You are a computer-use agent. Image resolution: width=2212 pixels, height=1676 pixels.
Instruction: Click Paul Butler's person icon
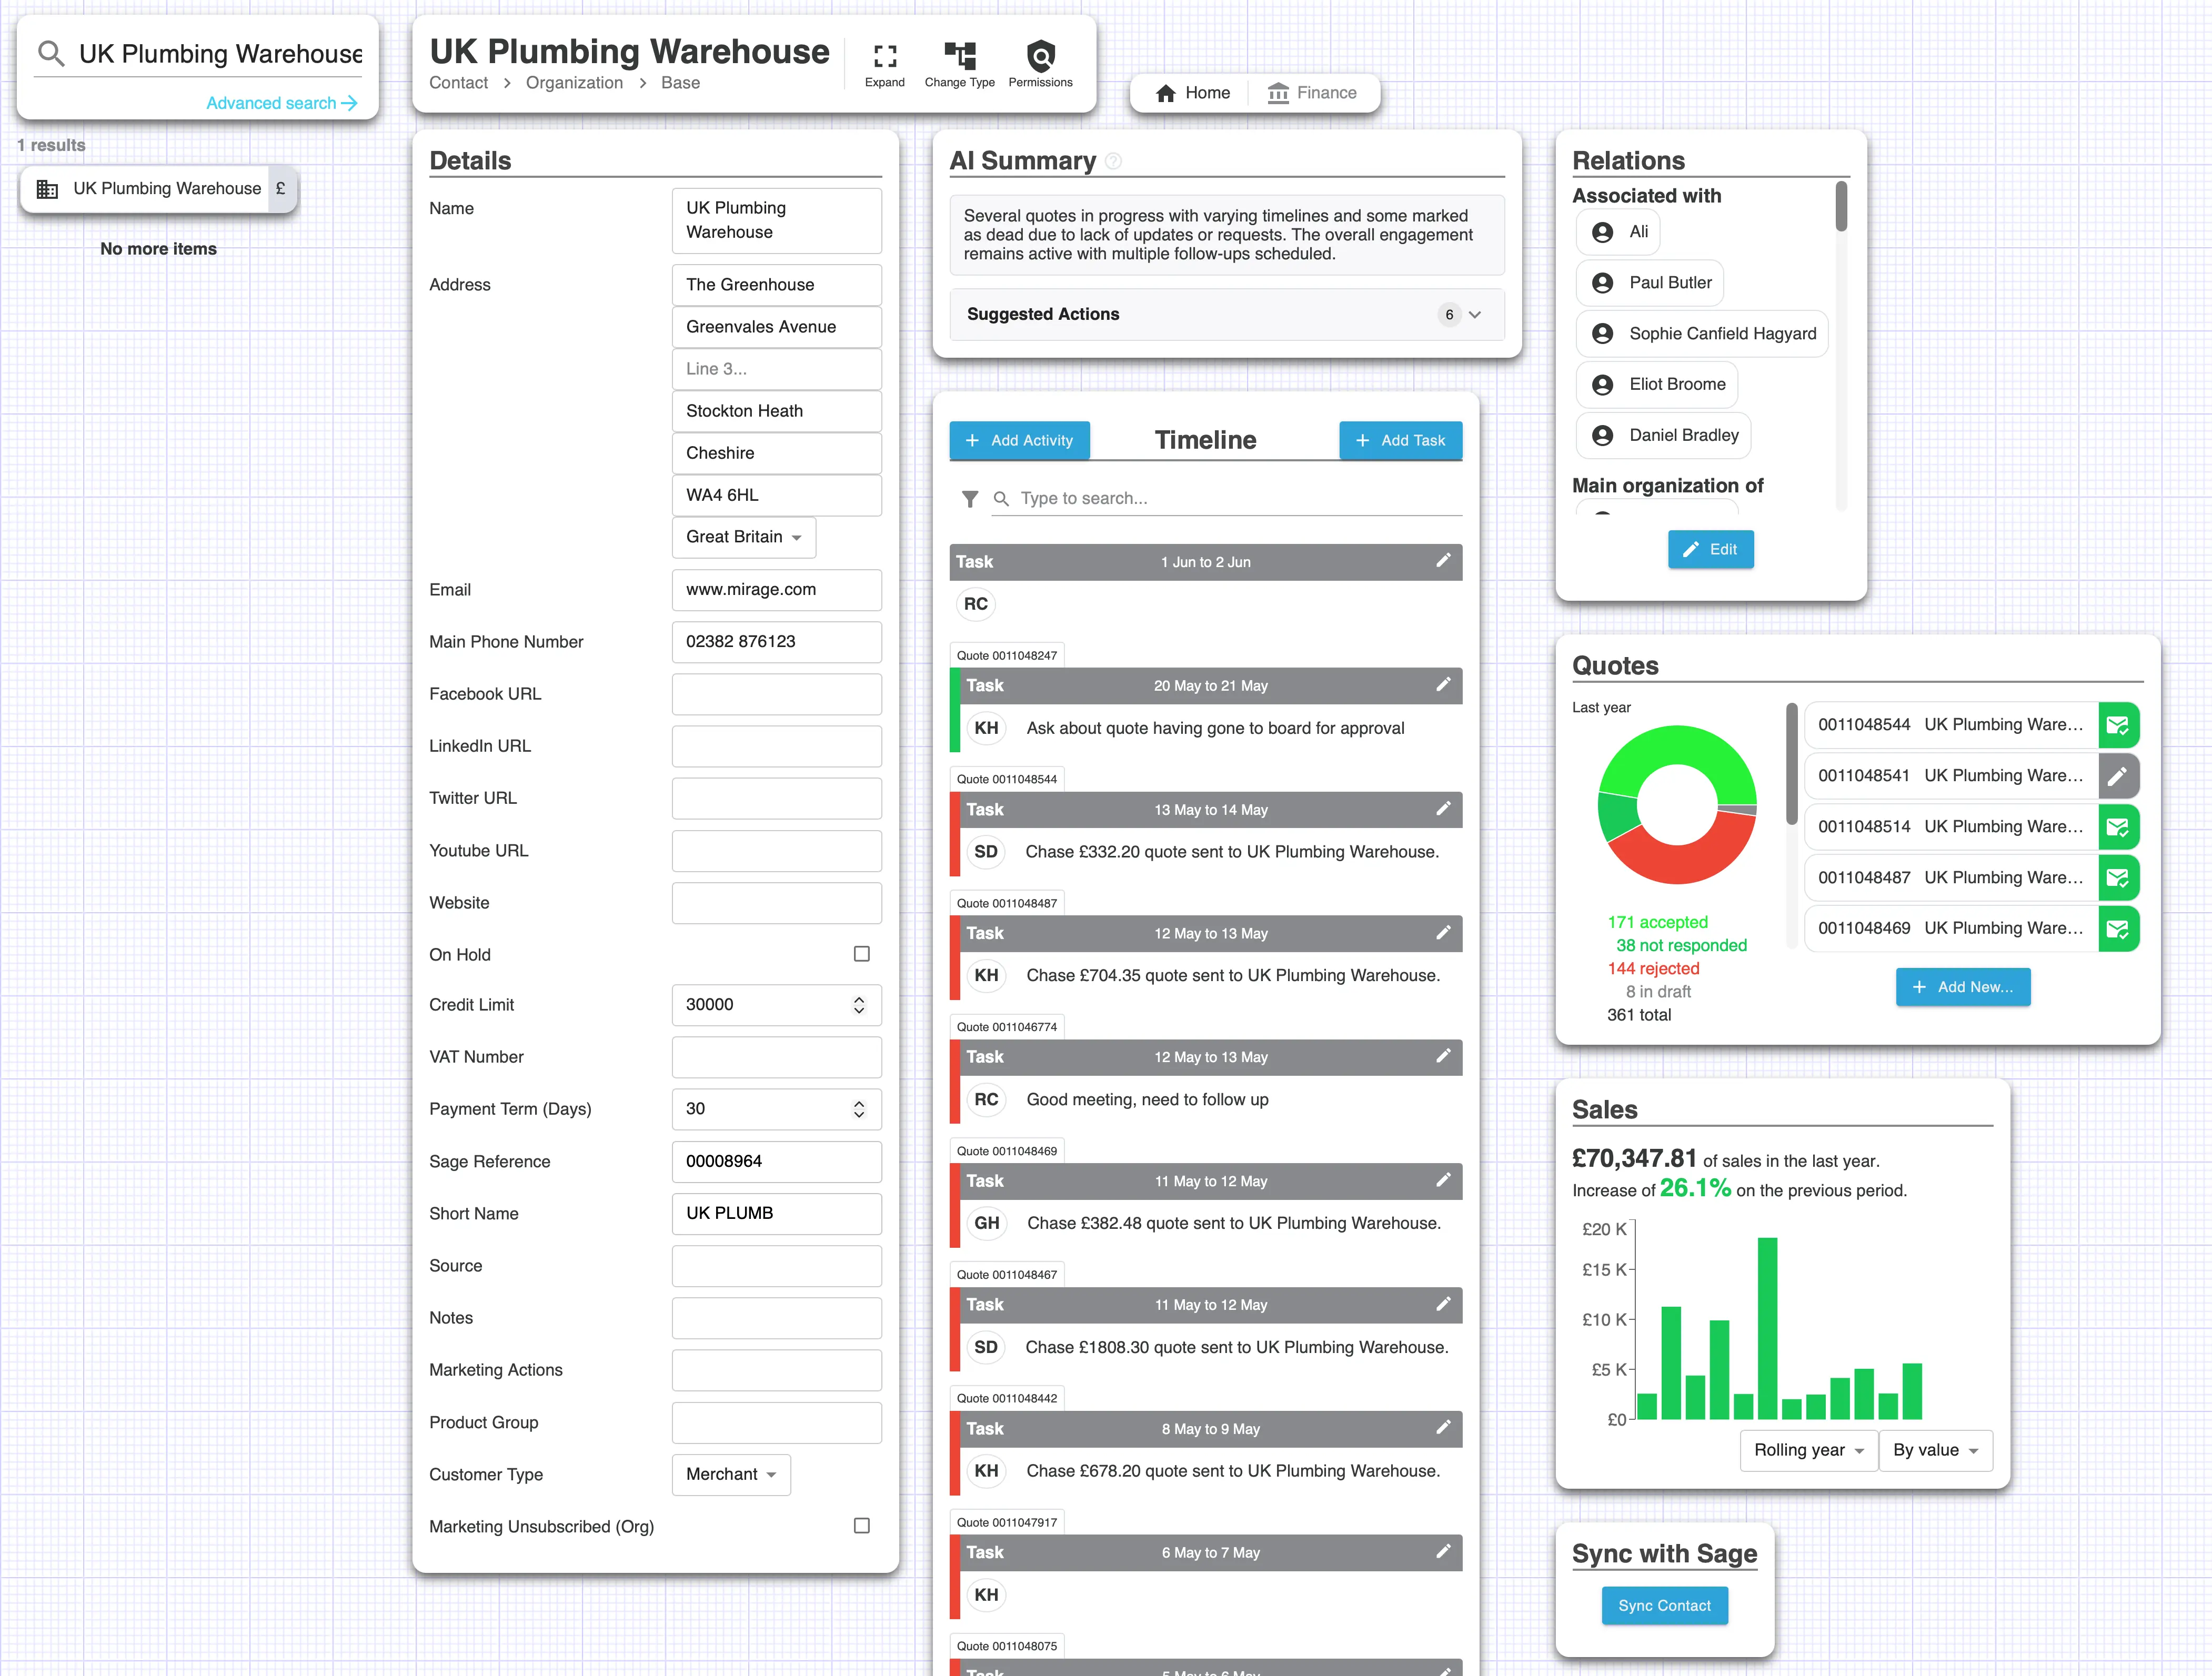(x=1602, y=283)
